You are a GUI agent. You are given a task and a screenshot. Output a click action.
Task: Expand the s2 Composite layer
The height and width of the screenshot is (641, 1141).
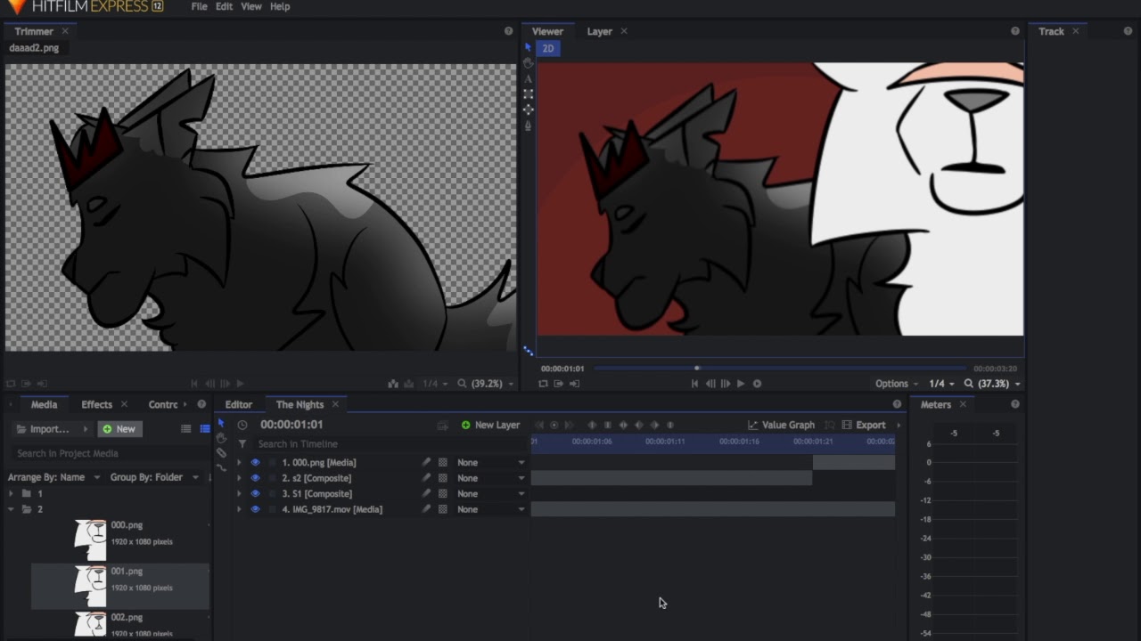coord(238,478)
